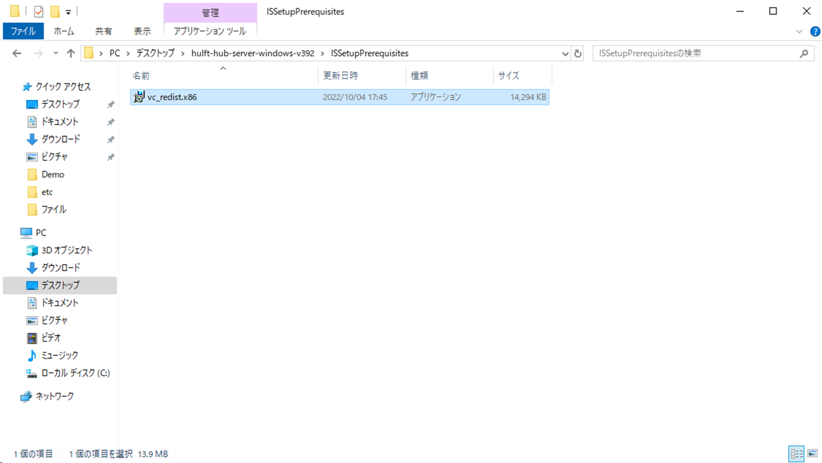Sort by サイズ column header
822x463 pixels.
[x=522, y=76]
